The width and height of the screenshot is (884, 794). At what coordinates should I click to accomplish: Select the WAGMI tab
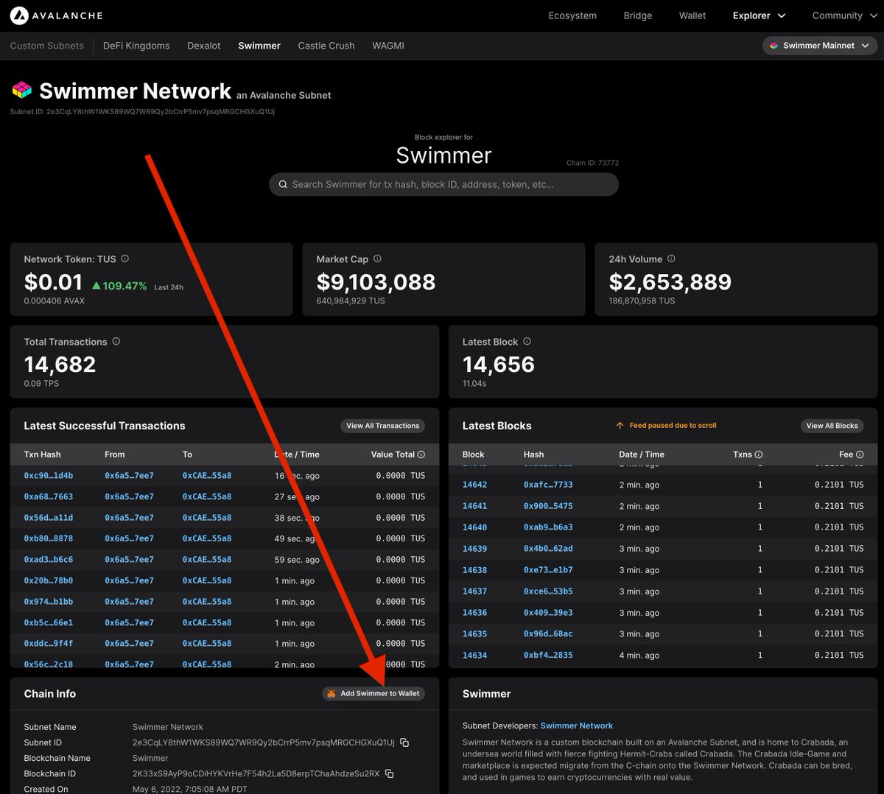pos(388,46)
